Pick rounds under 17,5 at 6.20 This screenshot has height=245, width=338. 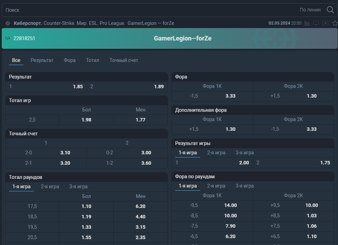141,207
